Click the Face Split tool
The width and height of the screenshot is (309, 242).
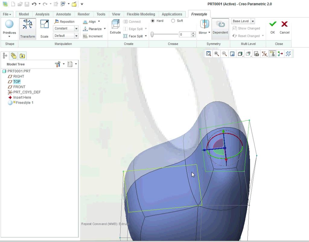pos(133,36)
